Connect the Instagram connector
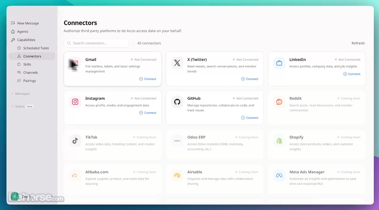The height and width of the screenshot is (210, 379). coord(148,113)
